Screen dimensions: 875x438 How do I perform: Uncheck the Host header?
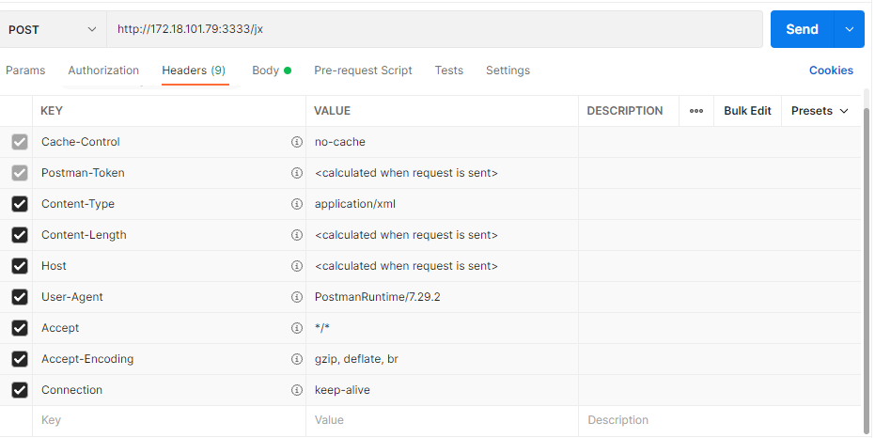(20, 266)
